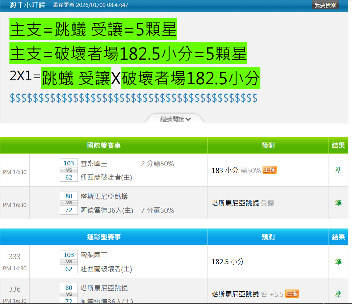Screen dimensions: 352x304
Task: Click the VS badge in 運彩盤 game 333
Action: point(69,262)
